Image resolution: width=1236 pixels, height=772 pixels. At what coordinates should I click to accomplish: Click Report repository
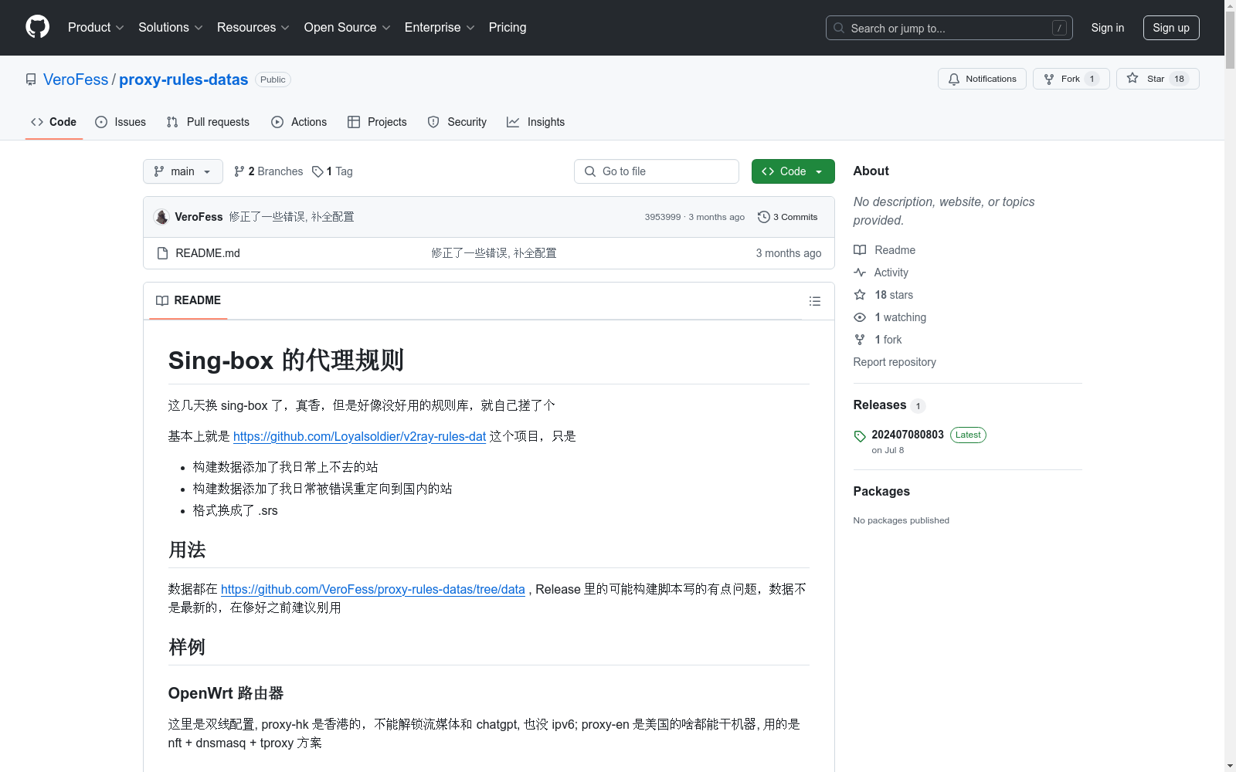tap(895, 362)
